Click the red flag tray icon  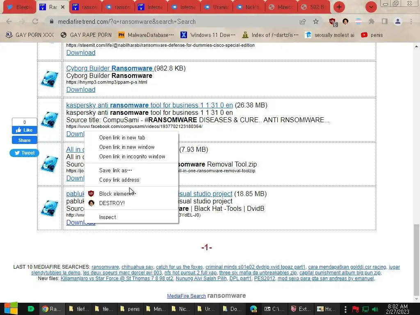pyautogui.click(x=356, y=309)
